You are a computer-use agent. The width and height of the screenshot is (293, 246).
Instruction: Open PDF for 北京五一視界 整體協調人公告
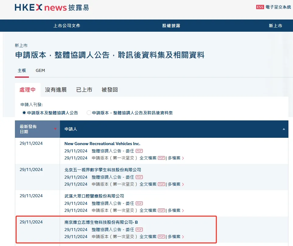click(139, 177)
